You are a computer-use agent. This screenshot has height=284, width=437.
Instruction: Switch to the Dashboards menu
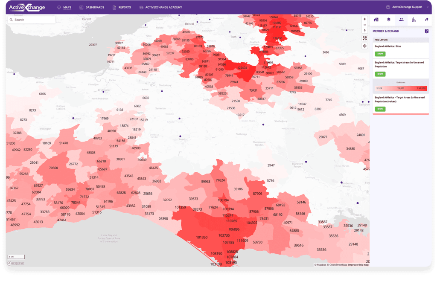click(91, 7)
